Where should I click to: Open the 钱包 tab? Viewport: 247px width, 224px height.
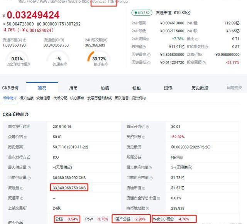coord(136,88)
